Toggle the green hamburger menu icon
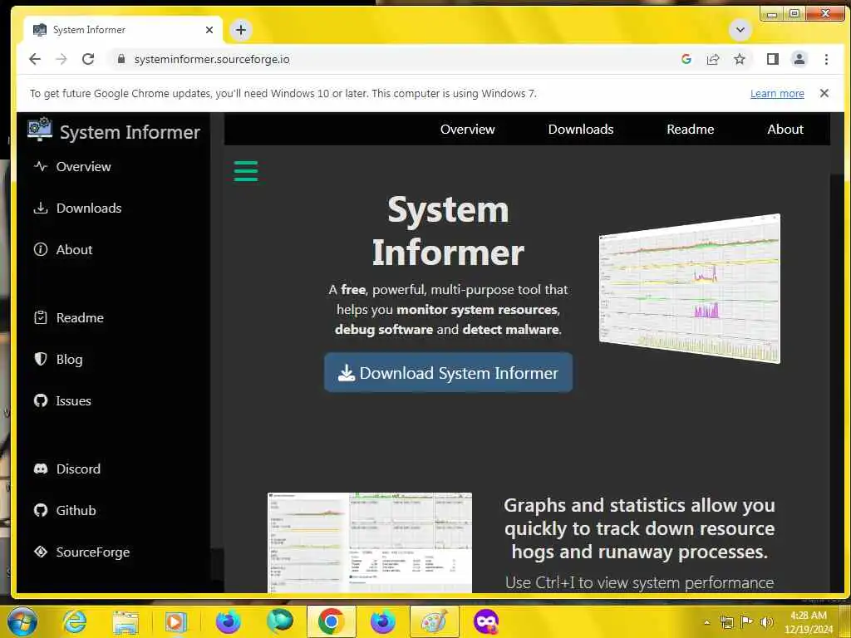851x638 pixels. pos(246,171)
